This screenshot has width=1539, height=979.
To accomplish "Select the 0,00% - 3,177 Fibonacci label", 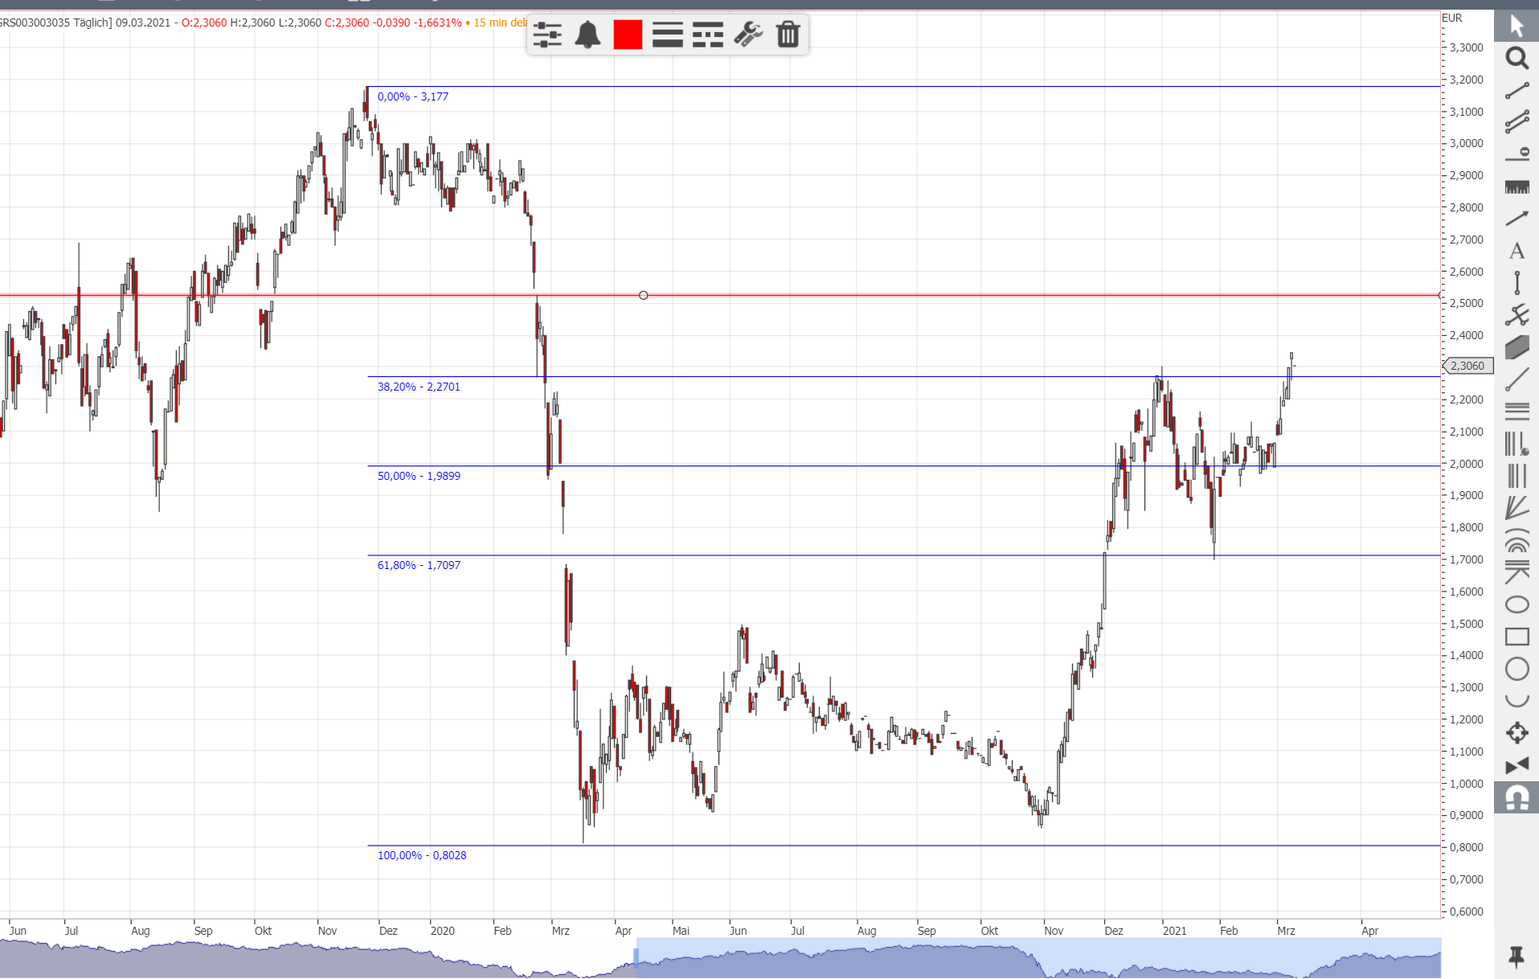I will pyautogui.click(x=413, y=96).
